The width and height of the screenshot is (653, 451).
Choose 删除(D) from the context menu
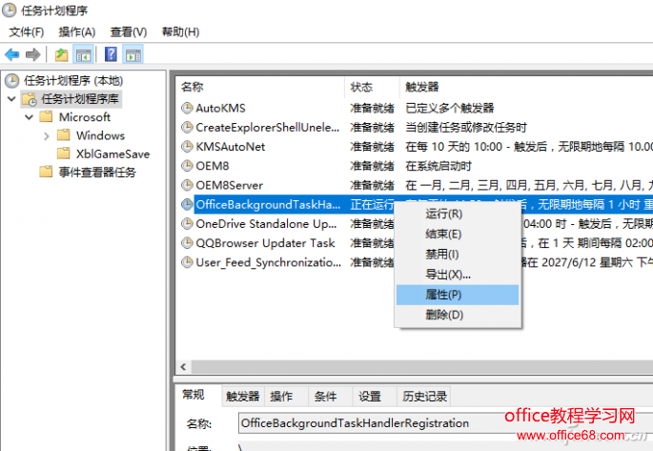(458, 315)
